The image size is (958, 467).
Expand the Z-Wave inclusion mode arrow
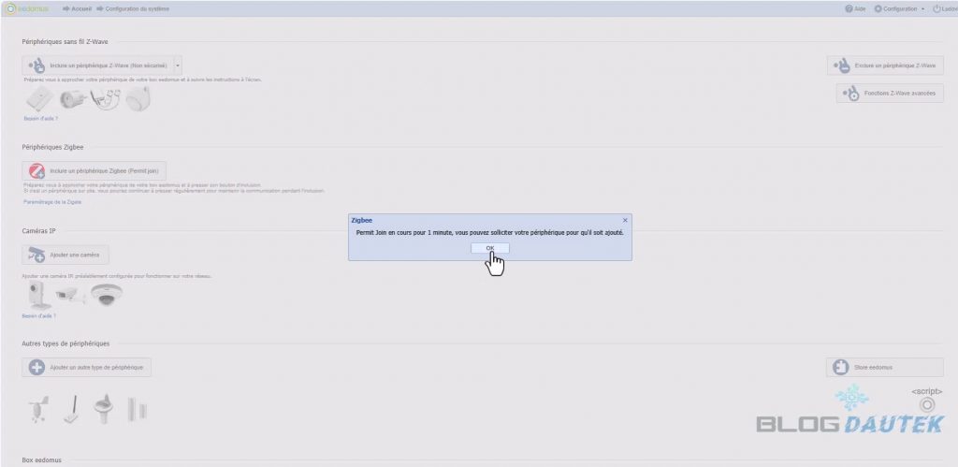[178, 66]
